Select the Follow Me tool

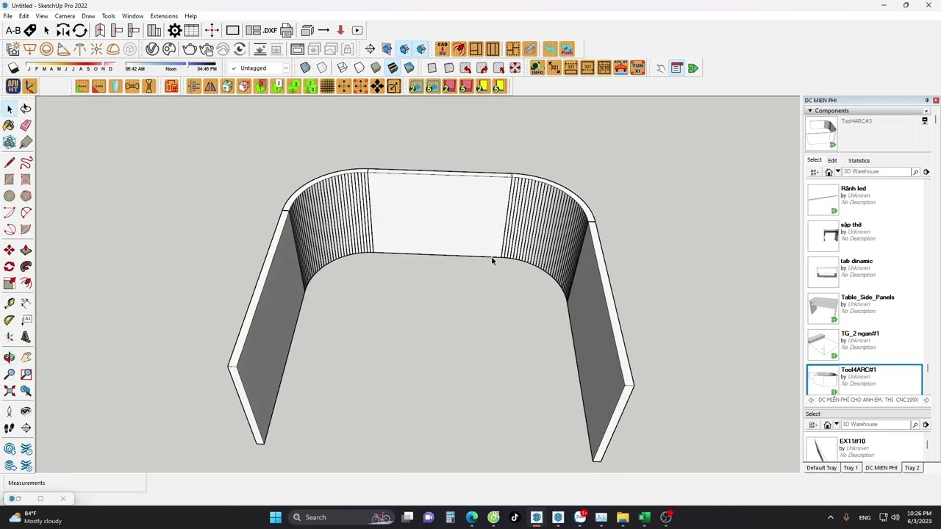(x=26, y=267)
